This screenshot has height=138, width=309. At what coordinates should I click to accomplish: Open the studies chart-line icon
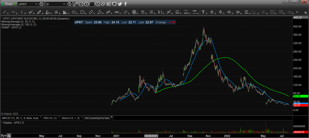pyautogui.click(x=81, y=4)
